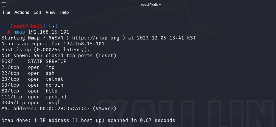
Task: Click the 'Nmap done' summary line
Action: click(x=88, y=120)
